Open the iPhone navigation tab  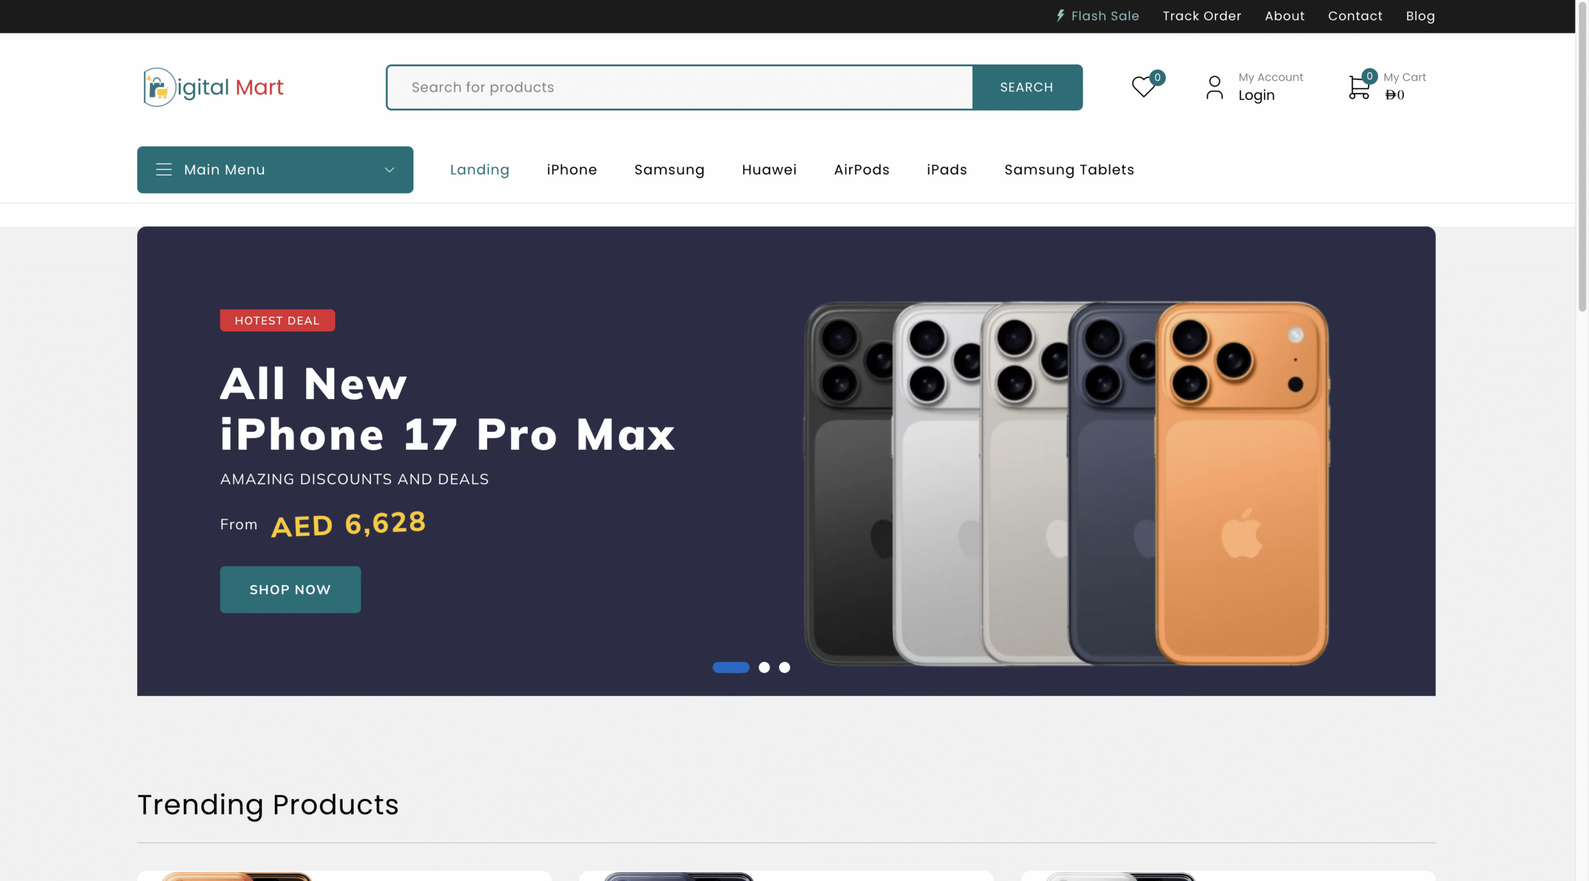572,170
